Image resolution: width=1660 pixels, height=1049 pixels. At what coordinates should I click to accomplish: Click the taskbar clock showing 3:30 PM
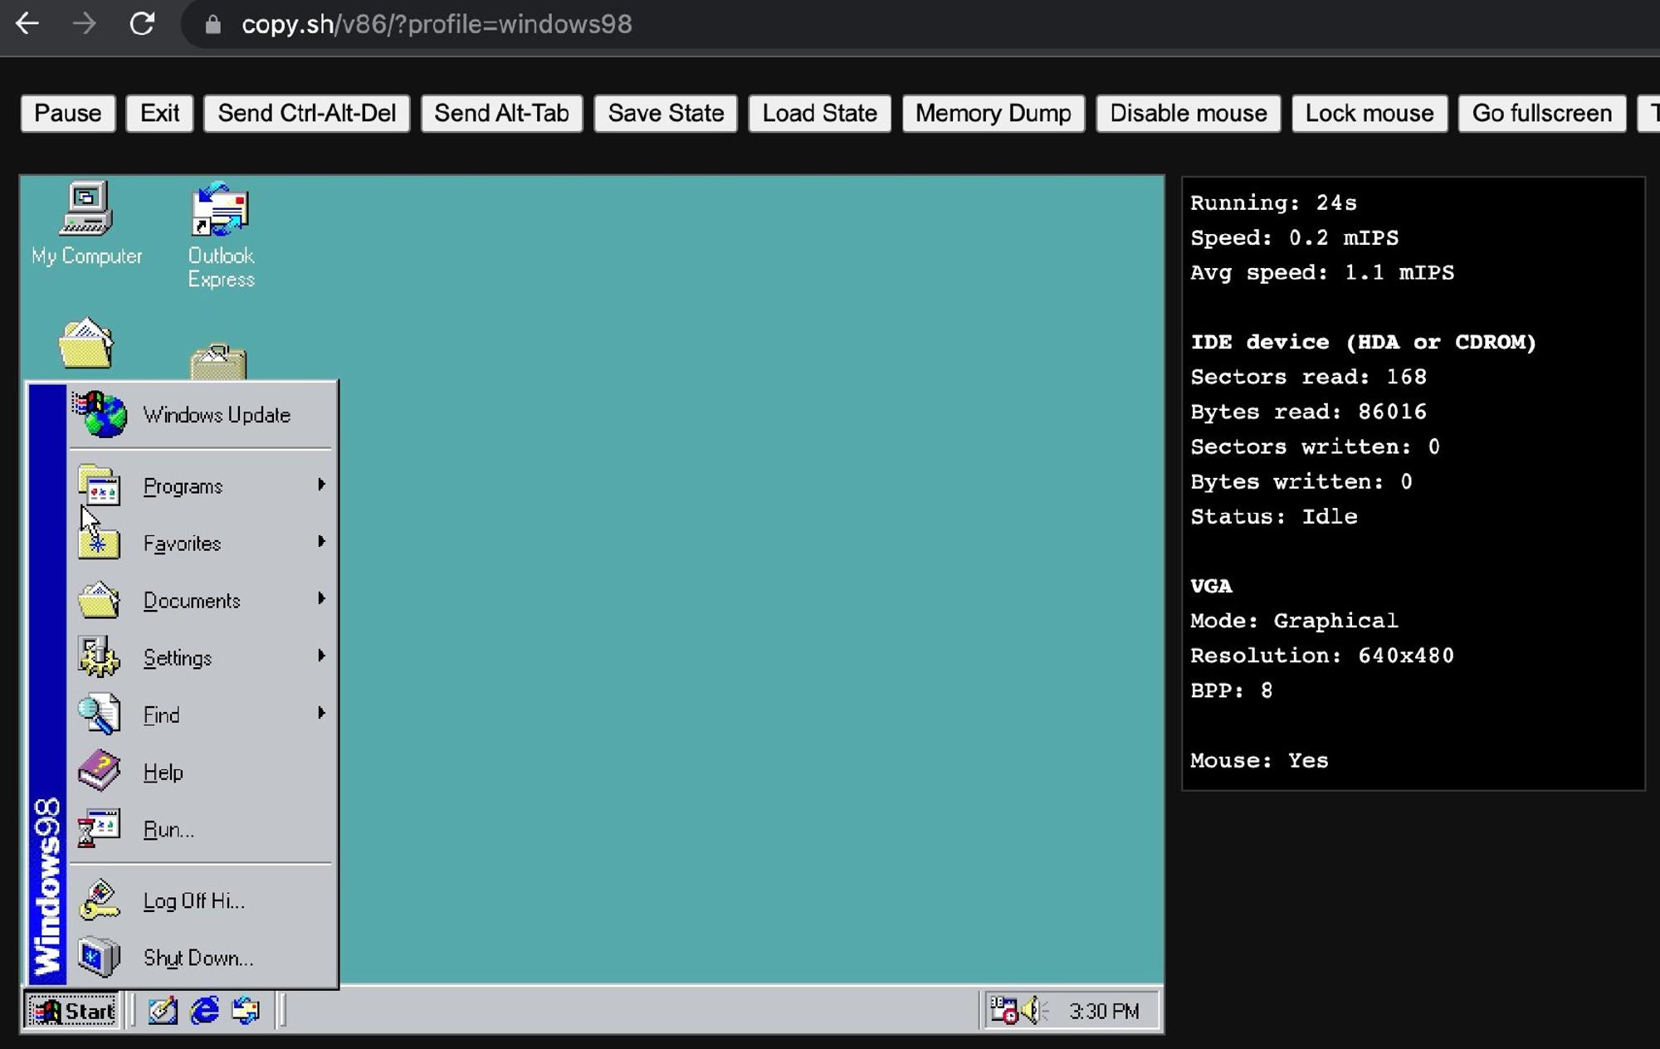tap(1103, 1011)
